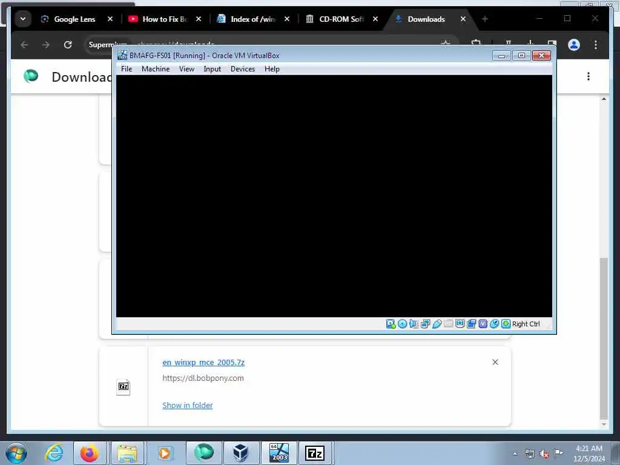This screenshot has height=465, width=620.
Task: Click the network tray icon
Action: 529,453
